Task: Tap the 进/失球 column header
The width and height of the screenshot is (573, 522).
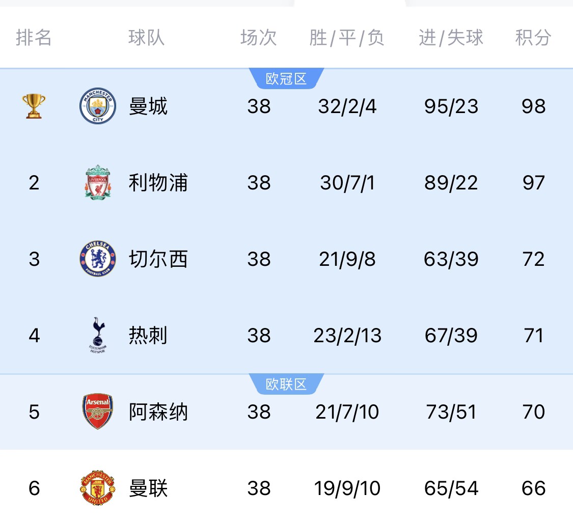Action: click(451, 38)
